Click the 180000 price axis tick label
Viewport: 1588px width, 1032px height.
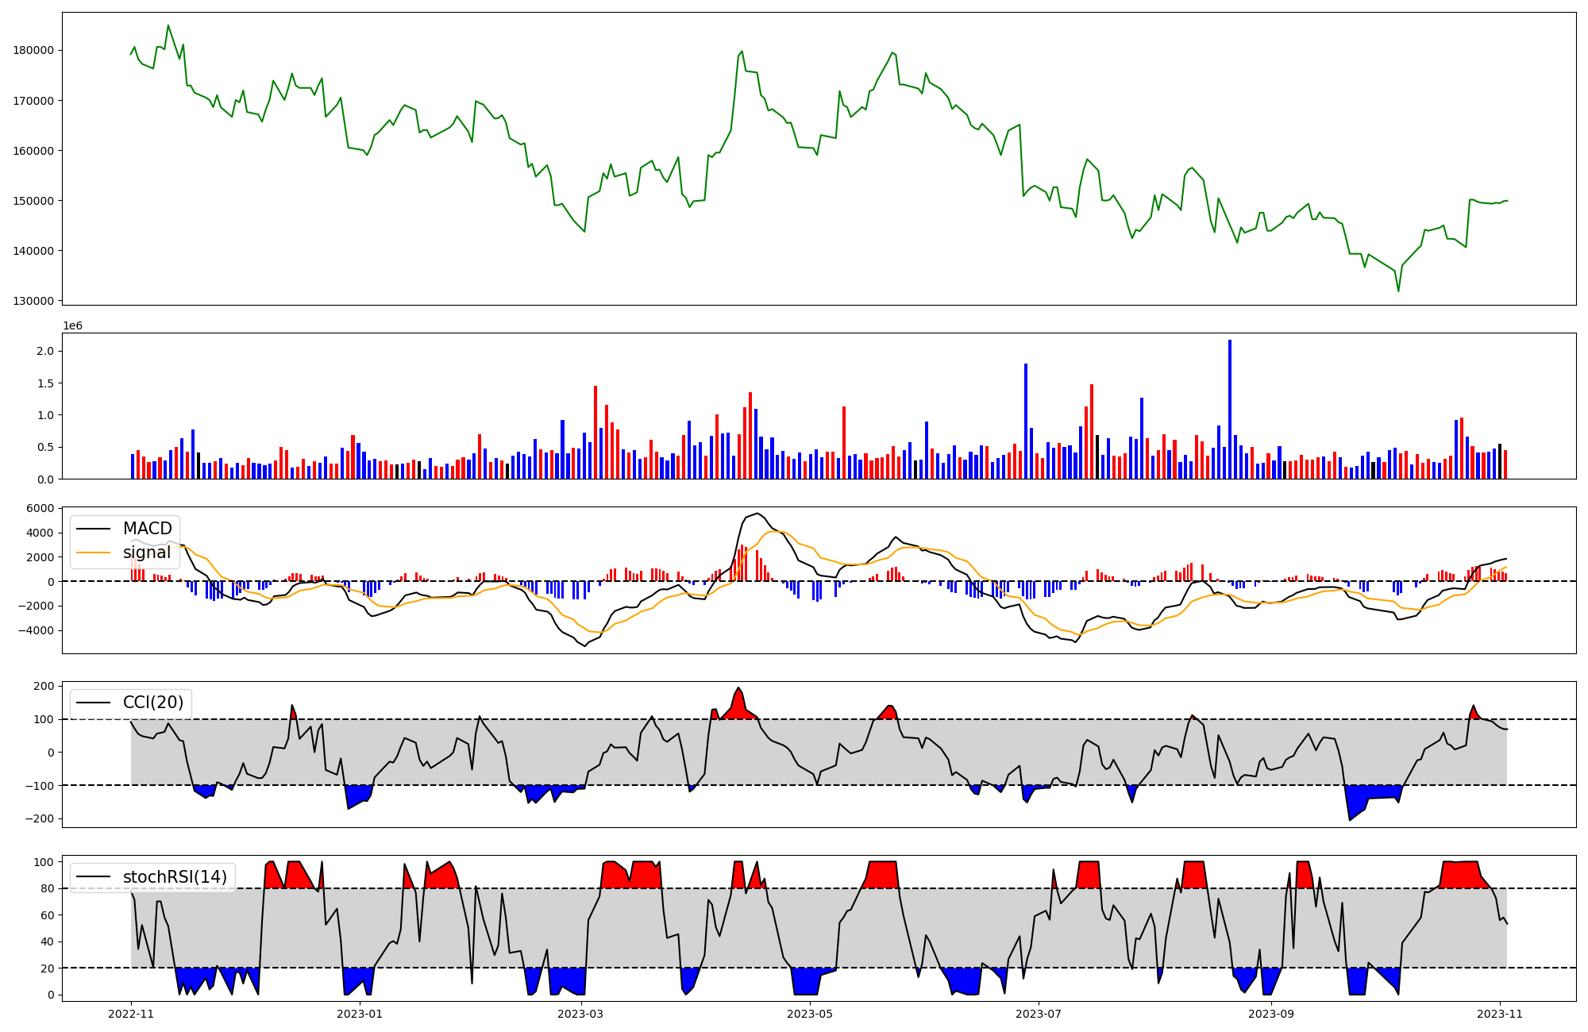33,51
